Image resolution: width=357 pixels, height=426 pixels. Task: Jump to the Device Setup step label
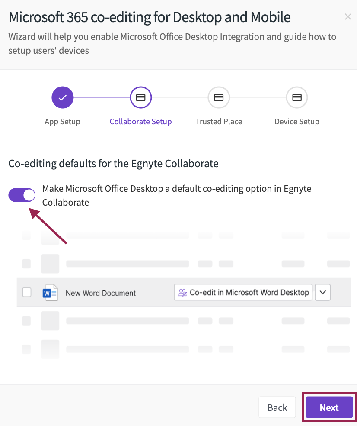pyautogui.click(x=297, y=122)
